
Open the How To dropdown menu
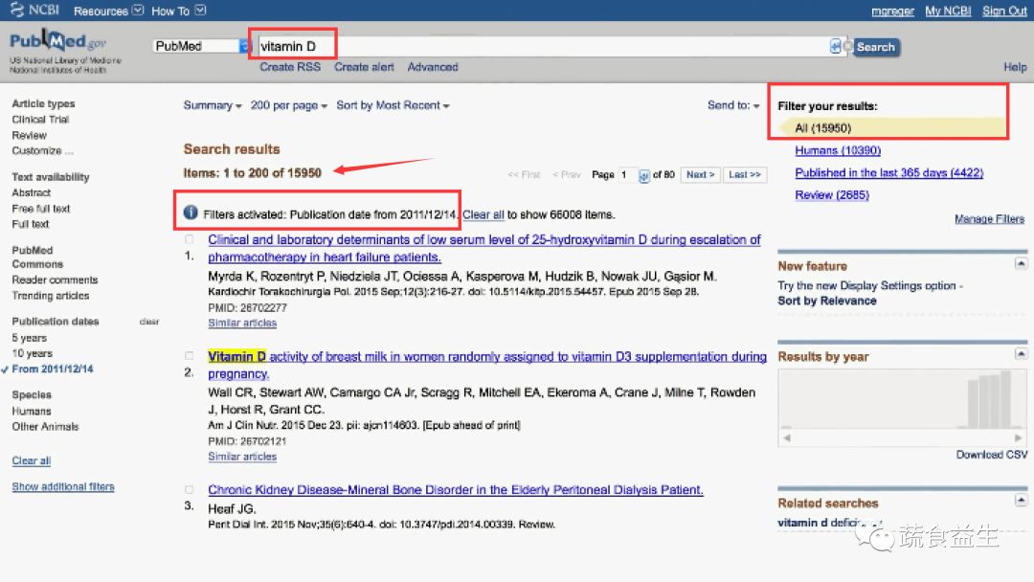click(x=179, y=11)
